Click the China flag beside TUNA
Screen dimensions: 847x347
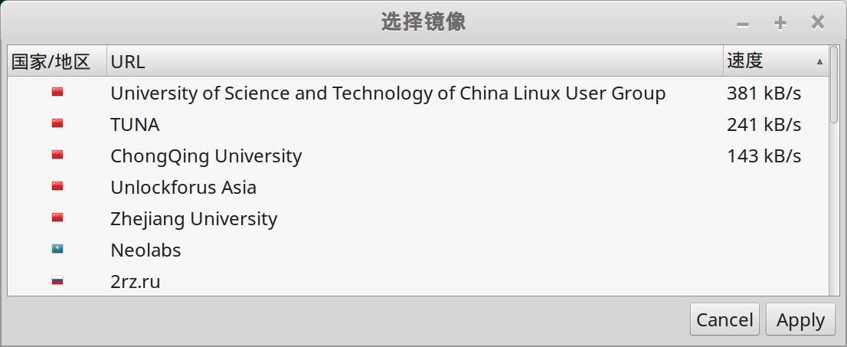[x=57, y=123]
